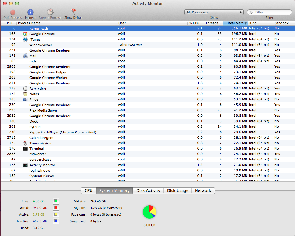Select the Dock process row
The width and height of the screenshot is (295, 236).
[x=148, y=121]
